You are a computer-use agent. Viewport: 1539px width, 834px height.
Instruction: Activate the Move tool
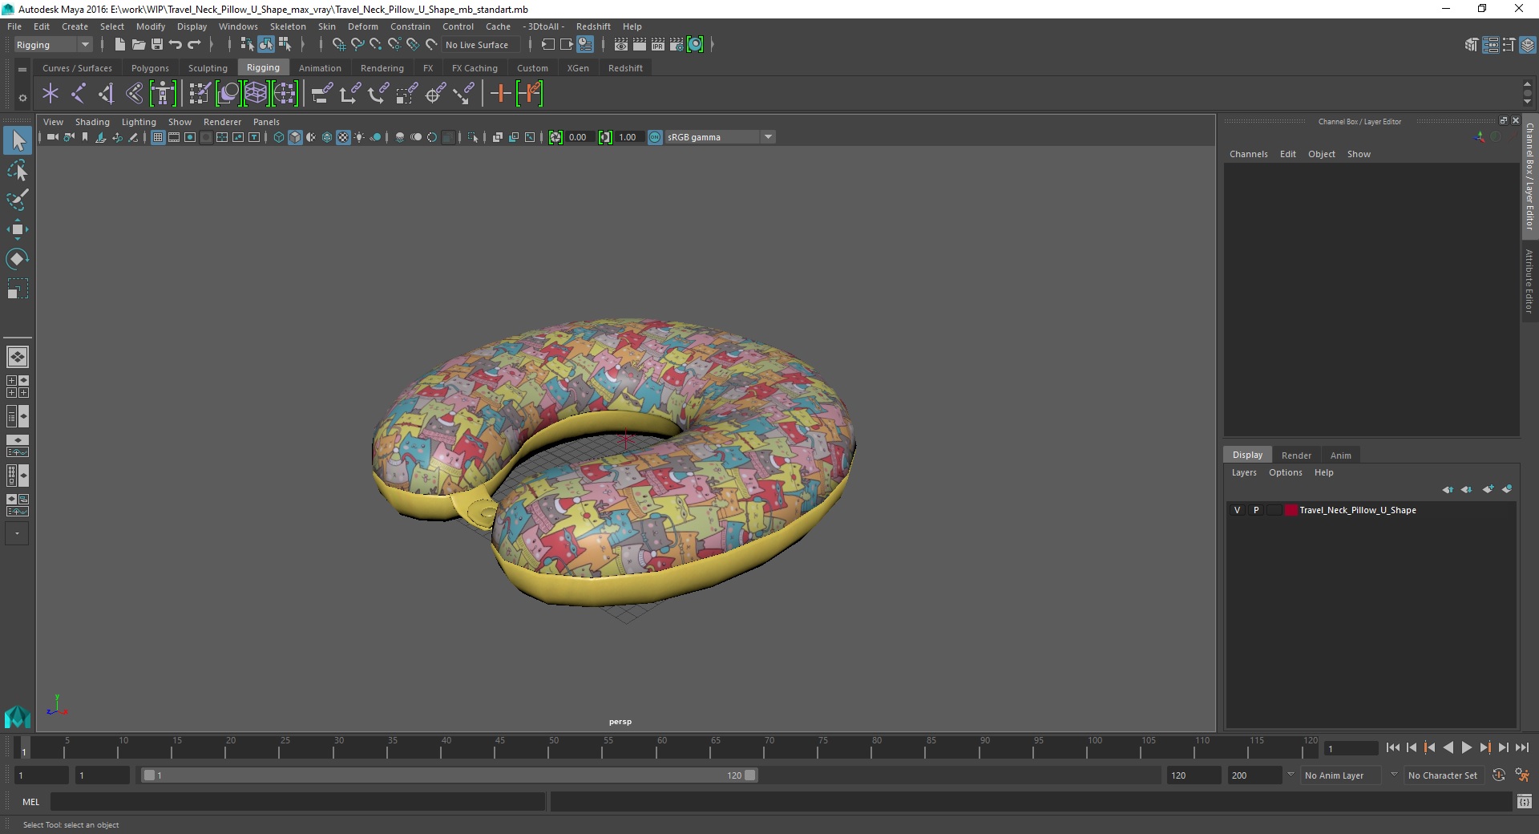[18, 229]
